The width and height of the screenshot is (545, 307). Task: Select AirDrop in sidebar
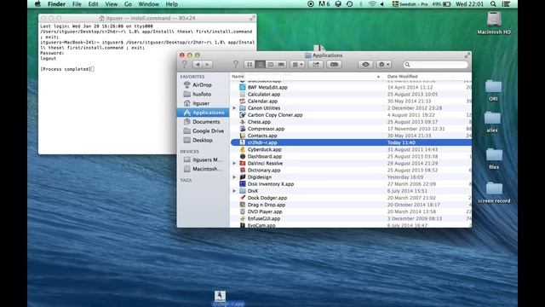click(203, 85)
